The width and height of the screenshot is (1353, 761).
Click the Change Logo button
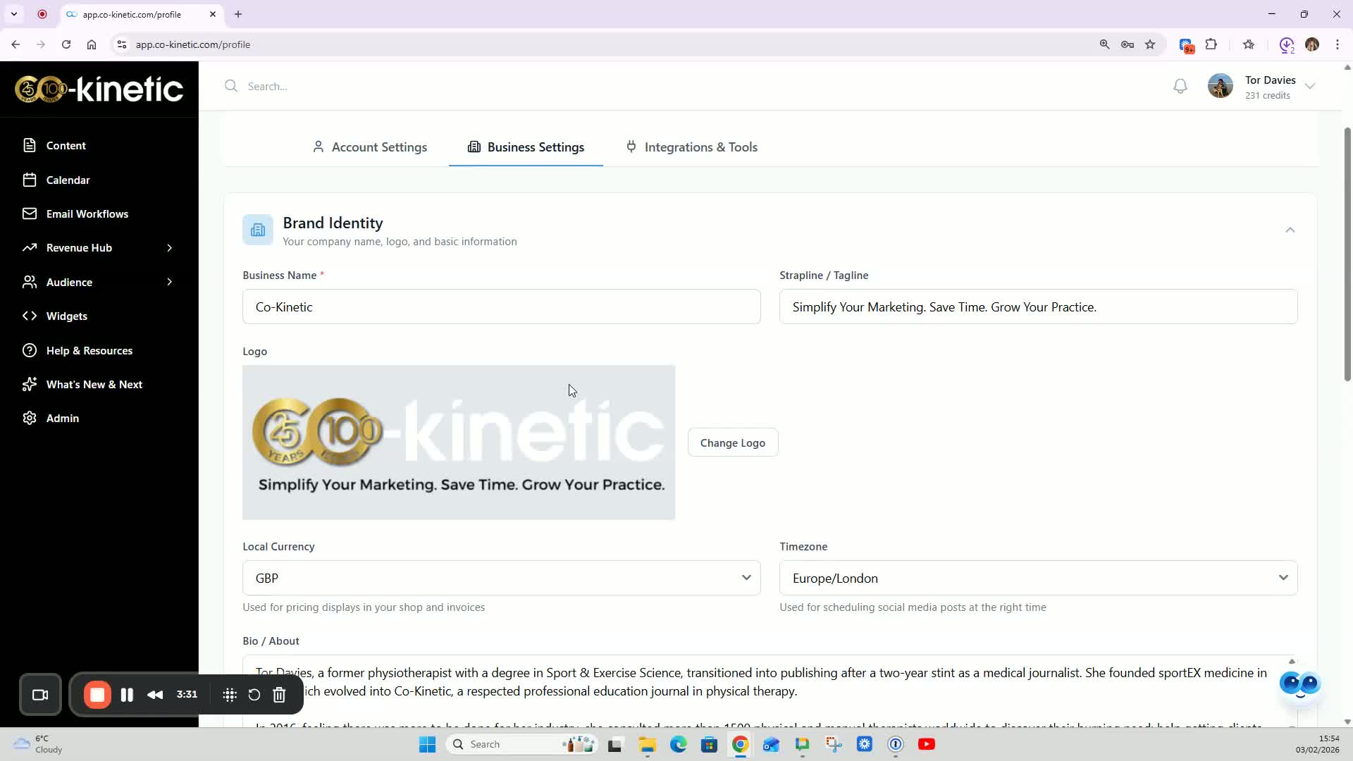733,443
